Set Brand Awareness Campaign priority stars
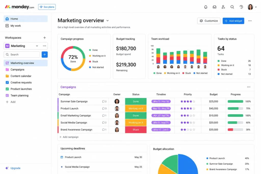 (x=188, y=130)
